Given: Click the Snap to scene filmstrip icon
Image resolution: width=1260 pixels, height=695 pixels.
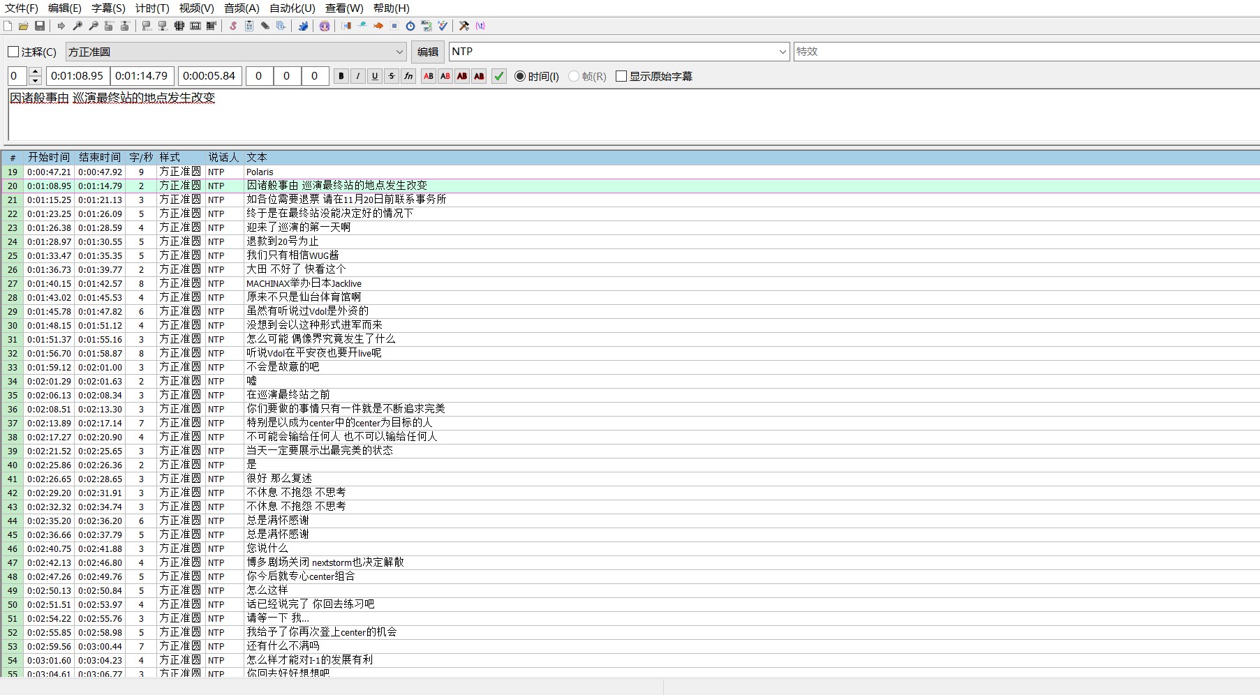Looking at the screenshot, I should pos(195,26).
